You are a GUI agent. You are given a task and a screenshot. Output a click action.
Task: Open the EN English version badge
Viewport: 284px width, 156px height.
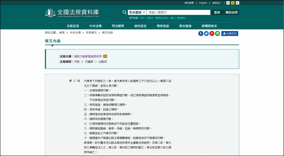pyautogui.click(x=105, y=56)
